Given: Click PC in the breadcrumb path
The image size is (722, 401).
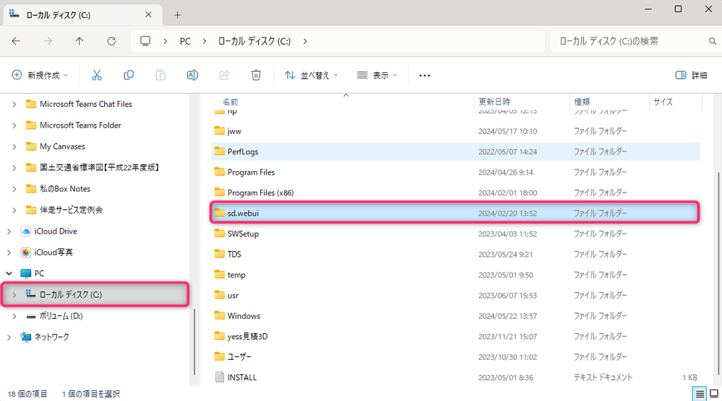Looking at the screenshot, I should [x=185, y=41].
